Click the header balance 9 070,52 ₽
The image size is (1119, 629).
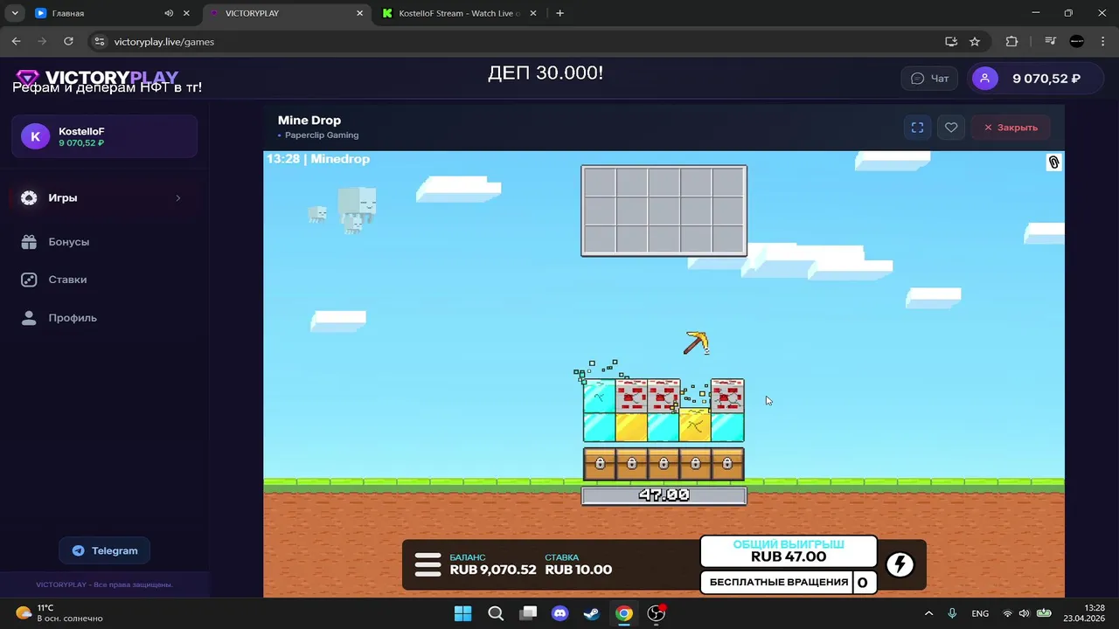(x=1046, y=79)
